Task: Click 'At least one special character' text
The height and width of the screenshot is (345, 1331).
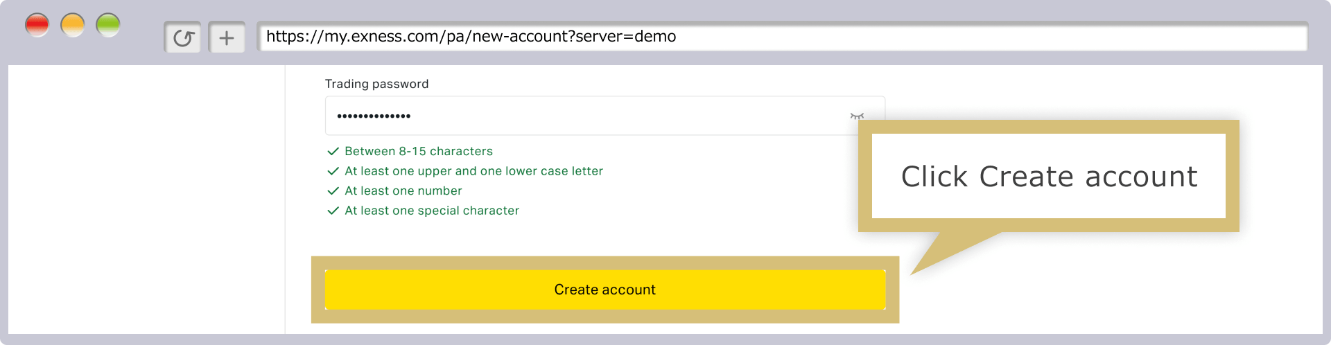Action: 431,211
